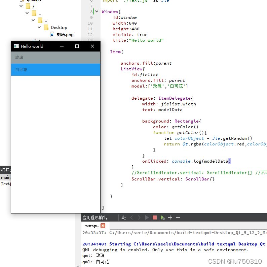Click the height:480 code line
This screenshot has width=267, height=267.
click(126, 29)
